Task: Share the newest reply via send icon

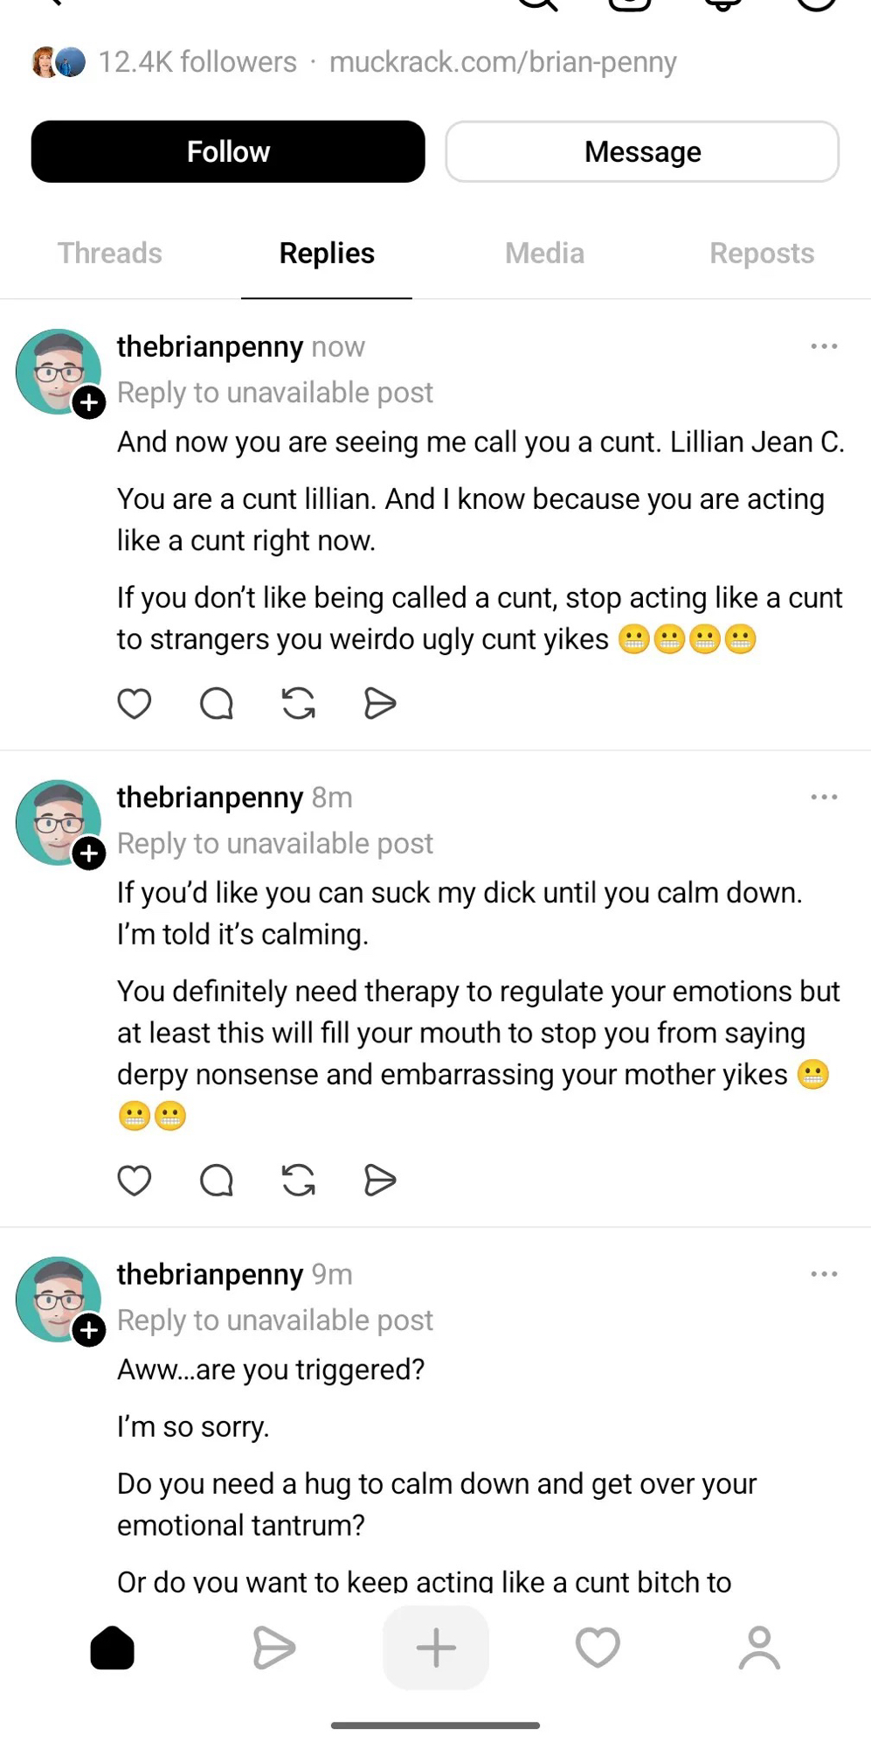Action: 380,703
